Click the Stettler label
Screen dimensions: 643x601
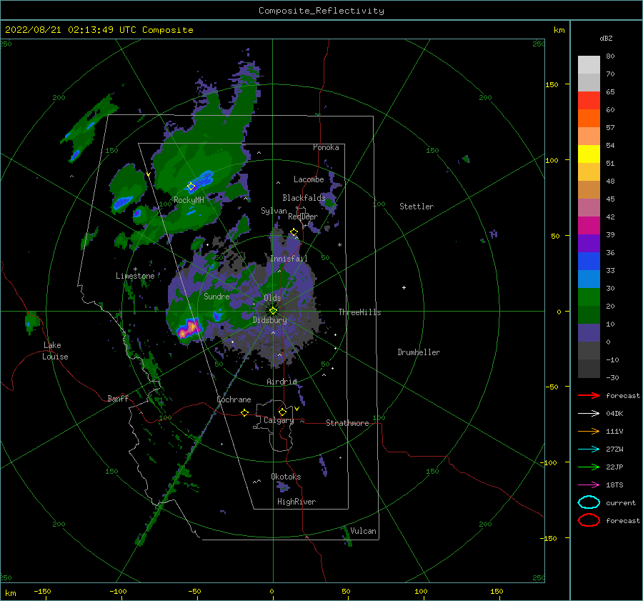point(417,207)
